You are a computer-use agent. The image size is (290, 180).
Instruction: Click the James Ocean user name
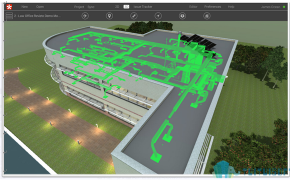point(270,7)
